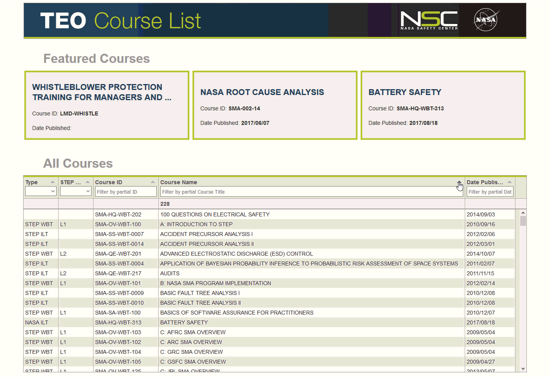The width and height of the screenshot is (550, 377).
Task: Click date cell 2009/04/27
Action: [481, 362]
